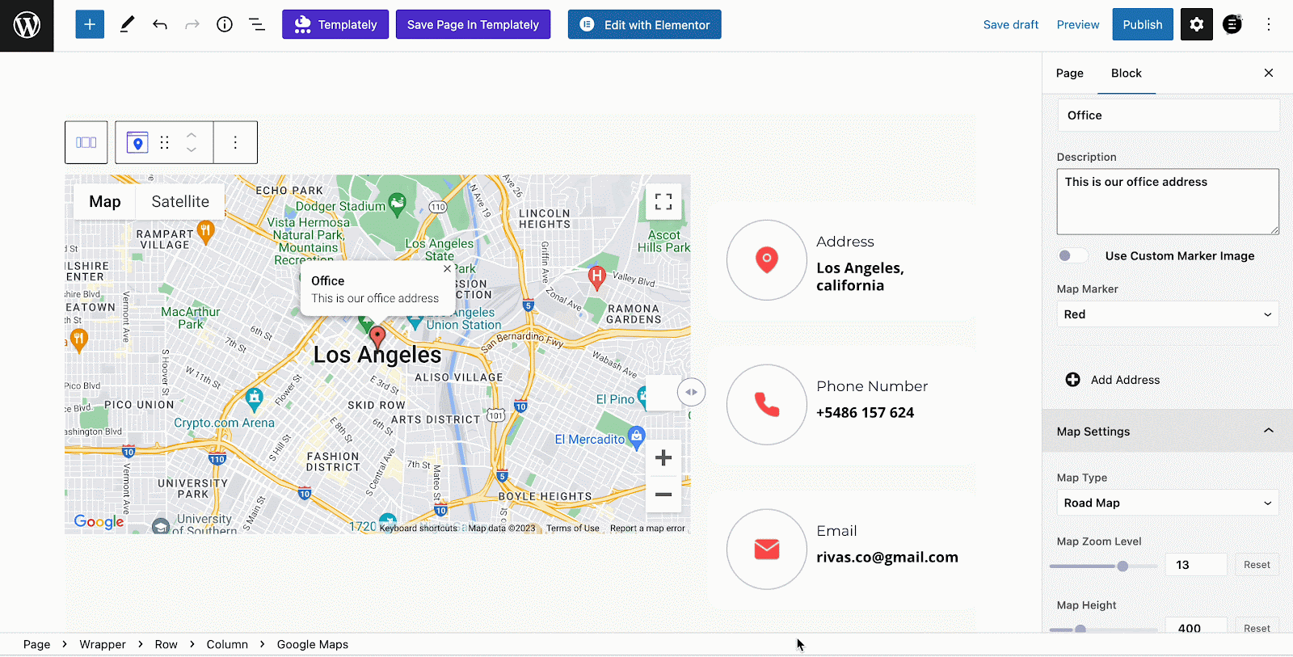Switch to the Page sidebar tab
This screenshot has width=1293, height=657.
click(x=1069, y=74)
